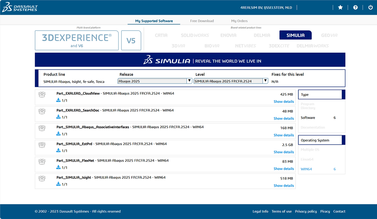Show details for Part_SIMULIA_EstPrd
This screenshot has width=377, height=219.
point(284,152)
